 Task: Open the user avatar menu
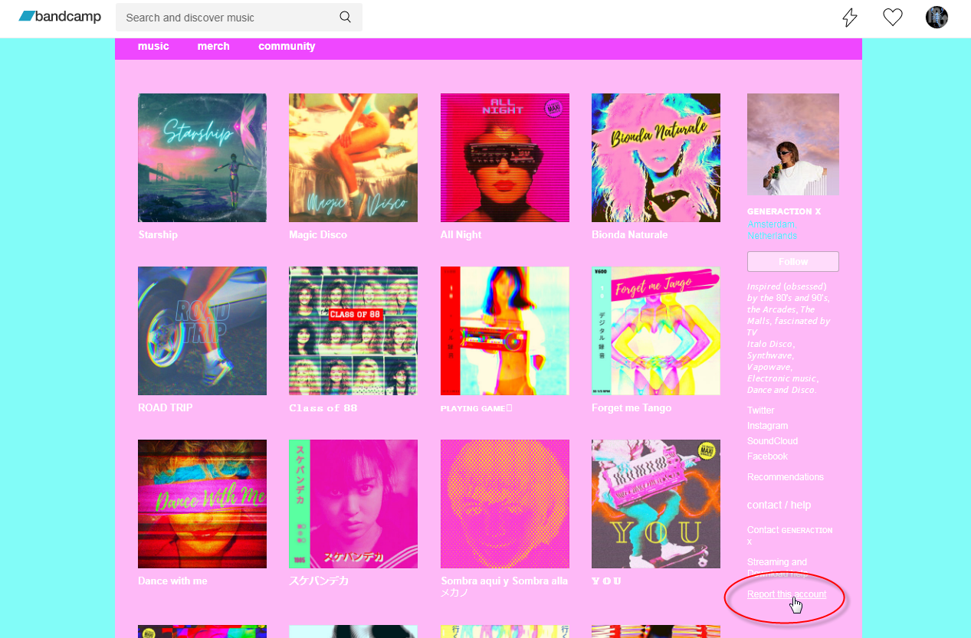937,17
